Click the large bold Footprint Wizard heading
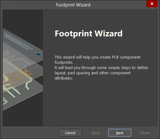The height and width of the screenshot is (139, 160). coord(89,34)
